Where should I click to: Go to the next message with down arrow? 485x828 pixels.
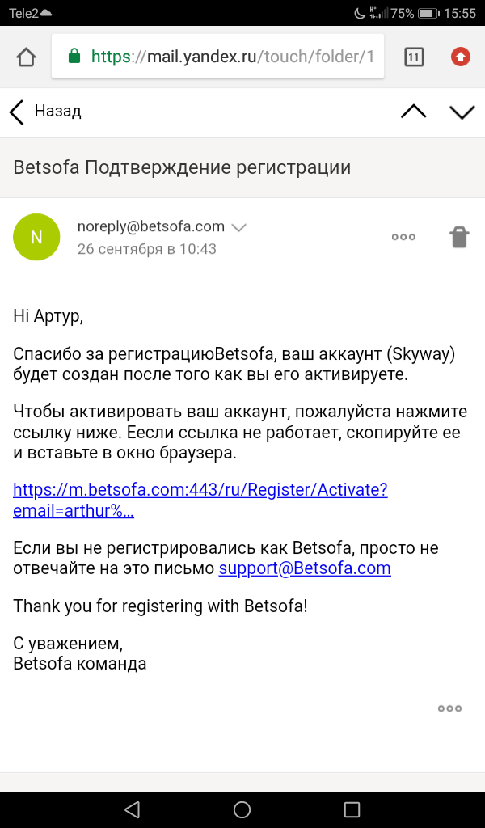(462, 112)
